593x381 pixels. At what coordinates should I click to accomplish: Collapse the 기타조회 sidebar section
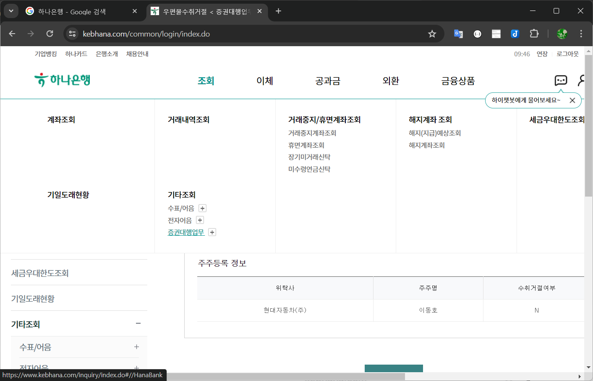(x=138, y=323)
